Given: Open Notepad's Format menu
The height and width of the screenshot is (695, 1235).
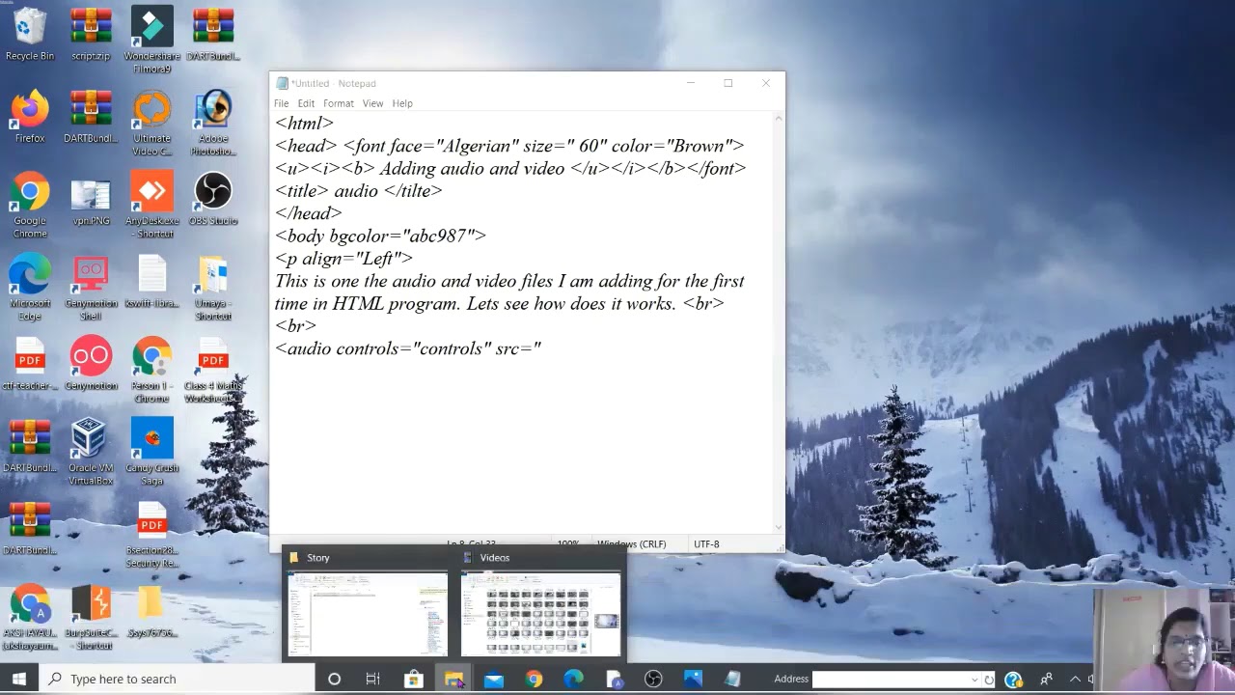Looking at the screenshot, I should (339, 103).
